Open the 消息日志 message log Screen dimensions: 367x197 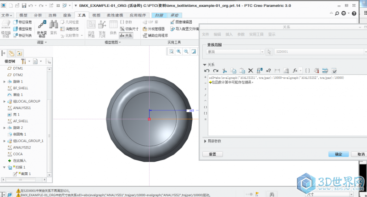click(x=70, y=29)
